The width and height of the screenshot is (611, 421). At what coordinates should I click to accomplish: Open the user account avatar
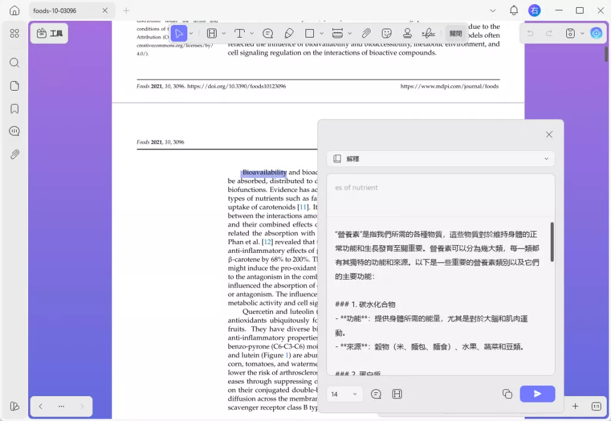[534, 11]
